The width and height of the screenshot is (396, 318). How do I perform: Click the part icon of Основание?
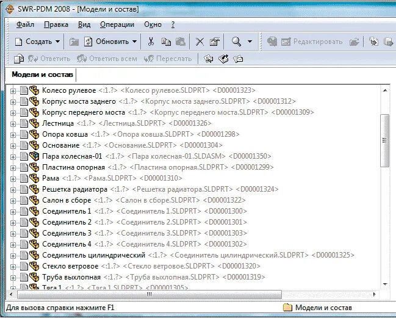(x=34, y=145)
